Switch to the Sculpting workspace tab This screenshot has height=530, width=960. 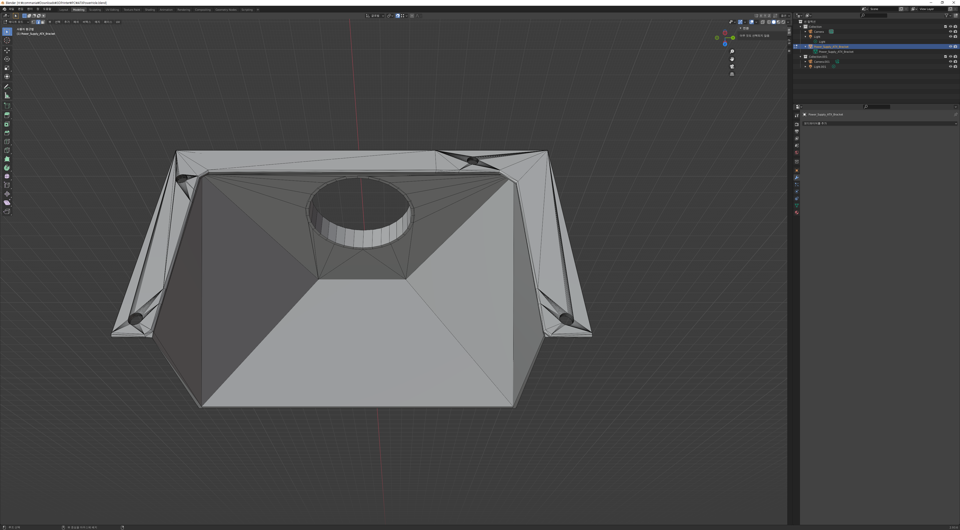[x=95, y=10]
